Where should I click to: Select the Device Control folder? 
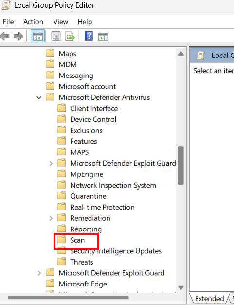coord(93,119)
